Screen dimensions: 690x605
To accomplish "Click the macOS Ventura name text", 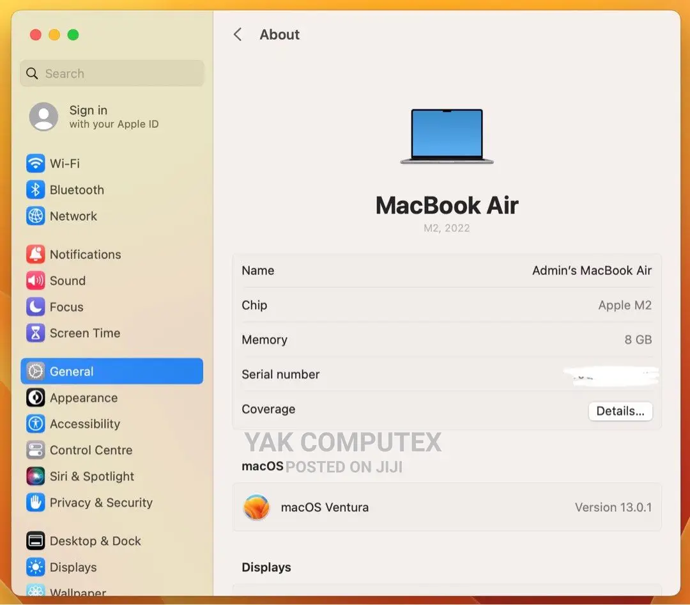I will point(325,507).
